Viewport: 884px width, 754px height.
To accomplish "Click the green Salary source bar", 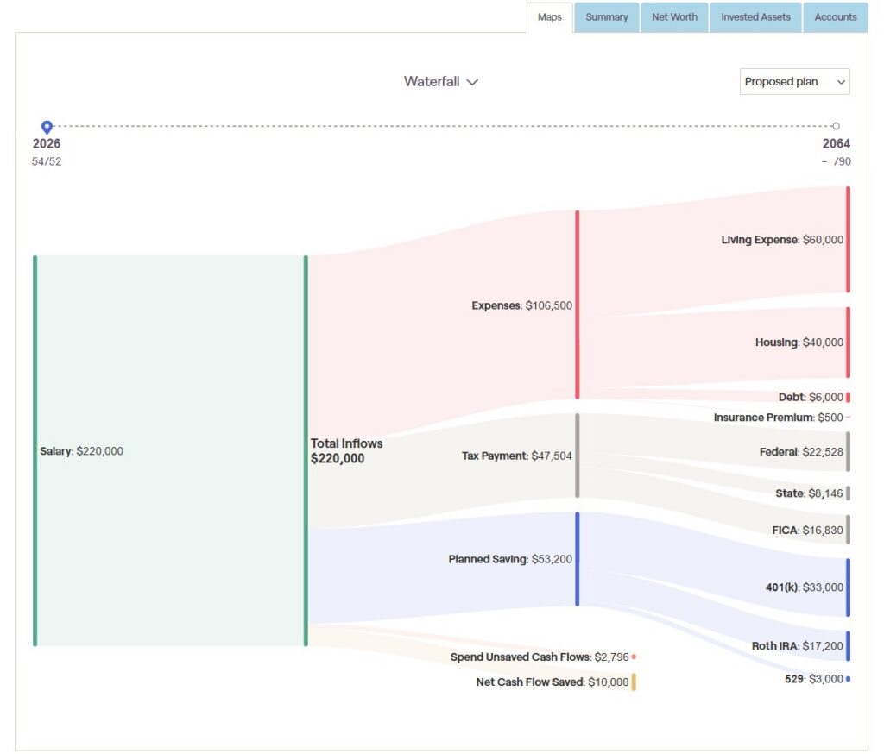I will tap(35, 451).
